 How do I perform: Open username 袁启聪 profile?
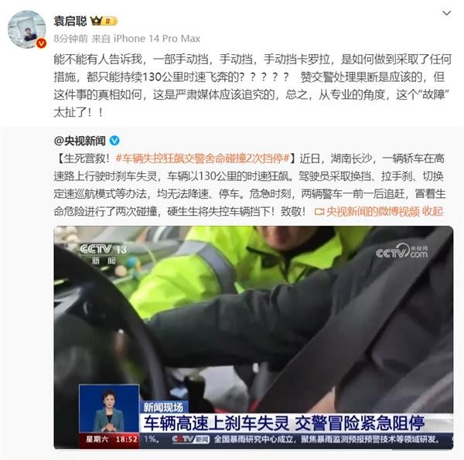70,21
